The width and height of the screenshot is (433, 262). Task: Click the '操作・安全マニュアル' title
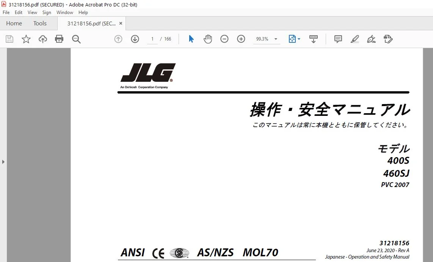pyautogui.click(x=330, y=109)
